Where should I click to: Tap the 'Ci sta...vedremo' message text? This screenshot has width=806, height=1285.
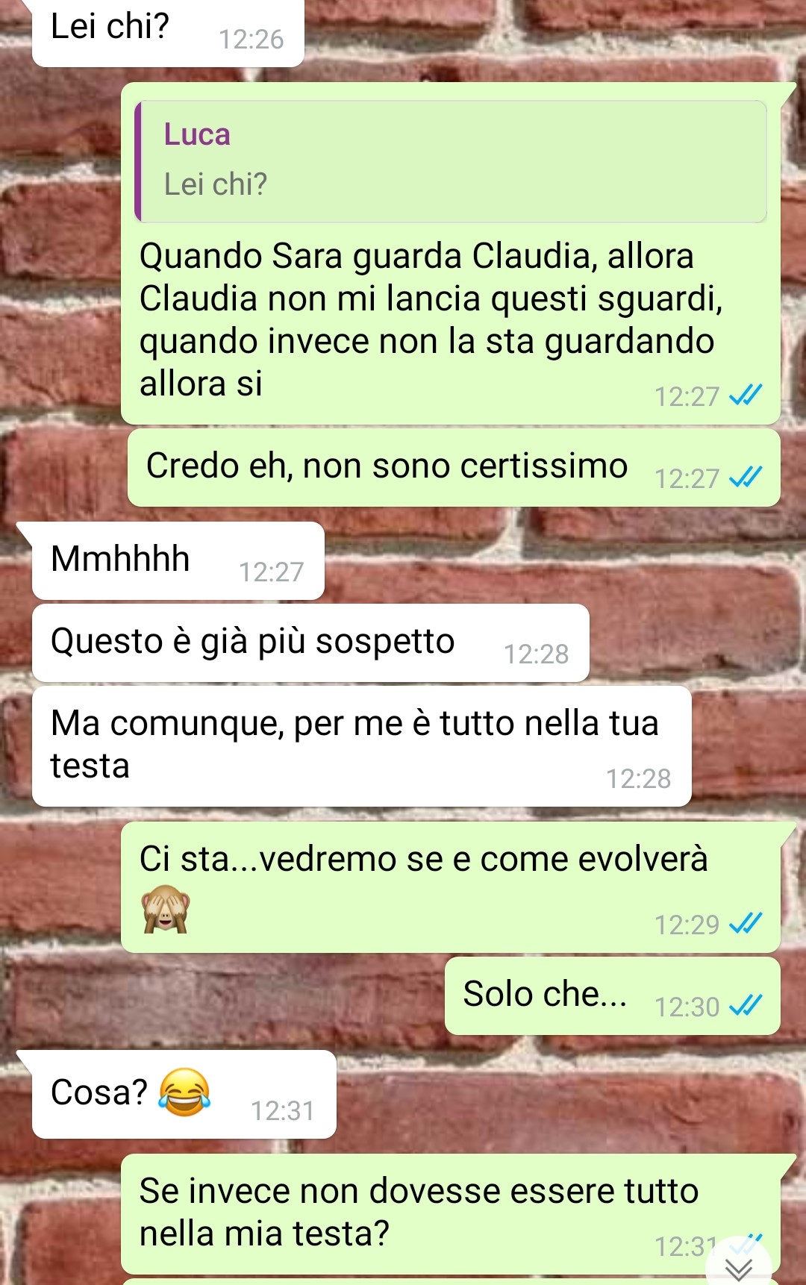(423, 859)
